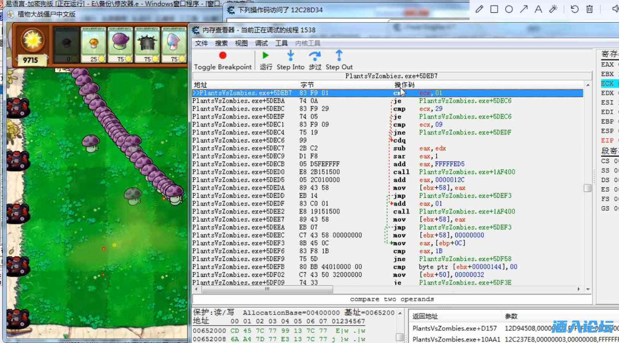
Task: Select the text annotation tool
Action: click(538, 9)
